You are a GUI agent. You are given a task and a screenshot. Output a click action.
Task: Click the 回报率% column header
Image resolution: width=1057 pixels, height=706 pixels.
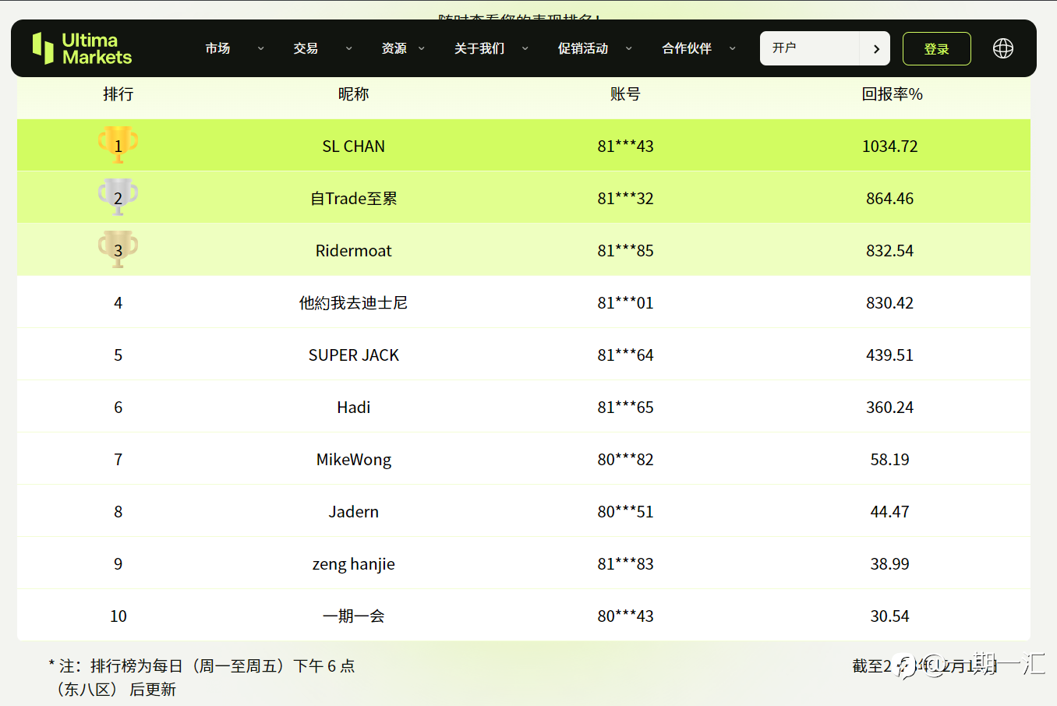coord(892,94)
